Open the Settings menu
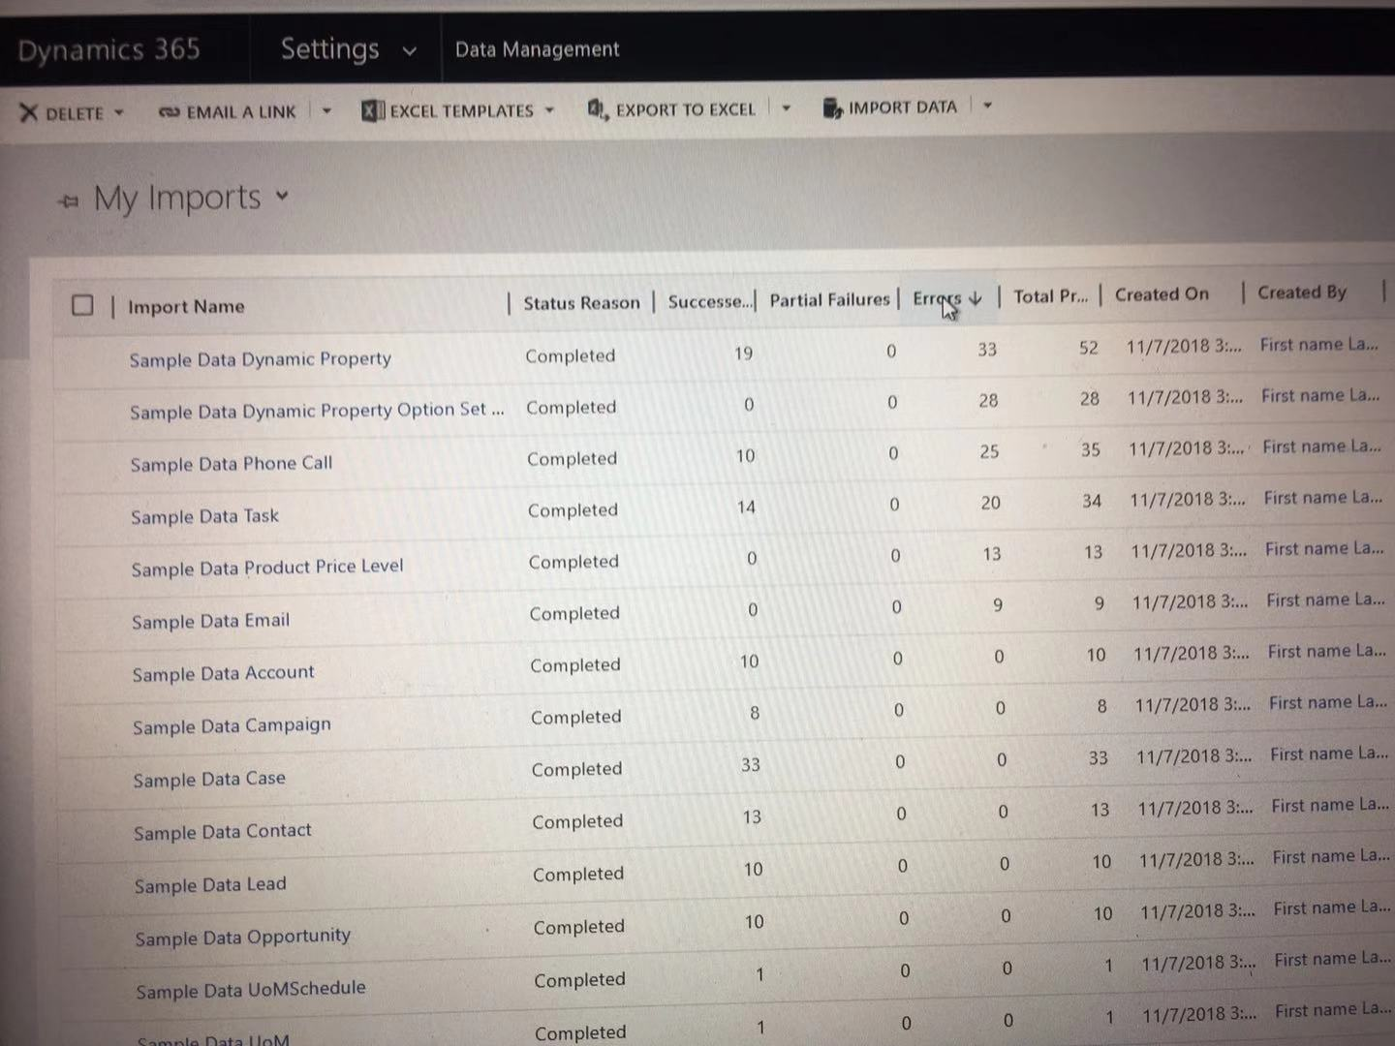The width and height of the screenshot is (1395, 1046). coord(329,48)
